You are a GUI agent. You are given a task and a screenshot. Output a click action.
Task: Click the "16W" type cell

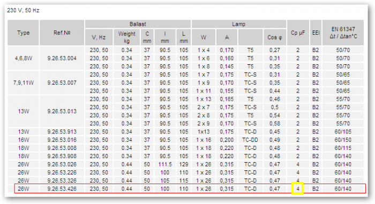(23, 140)
